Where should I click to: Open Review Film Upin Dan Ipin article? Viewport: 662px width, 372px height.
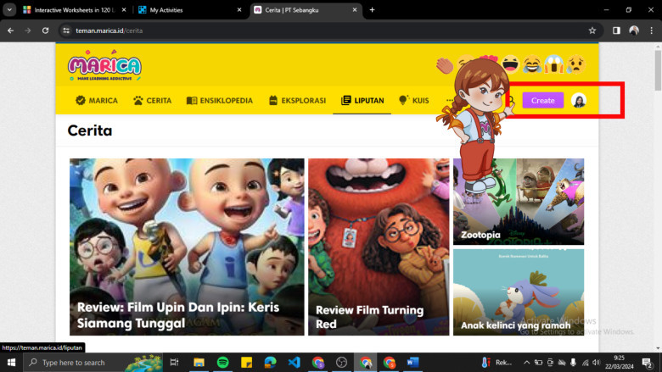(187, 247)
